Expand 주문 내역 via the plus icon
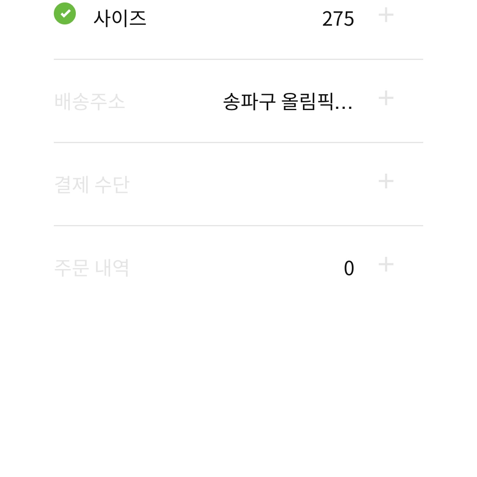This screenshot has height=477, width=477. click(386, 264)
